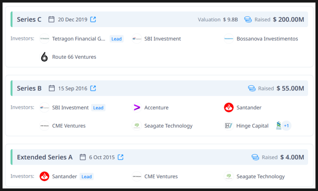Click the coins icon next to Raised $4.00M

tap(255, 157)
